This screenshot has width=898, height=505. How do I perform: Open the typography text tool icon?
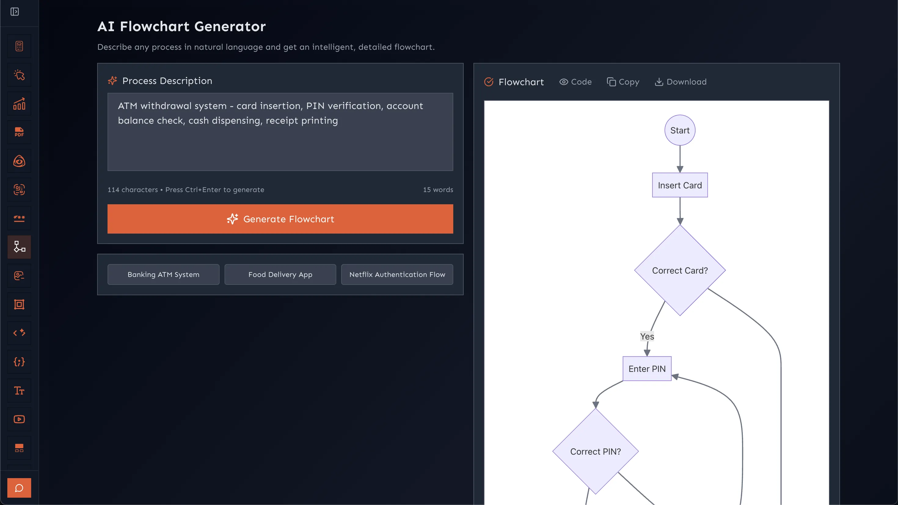pos(19,390)
